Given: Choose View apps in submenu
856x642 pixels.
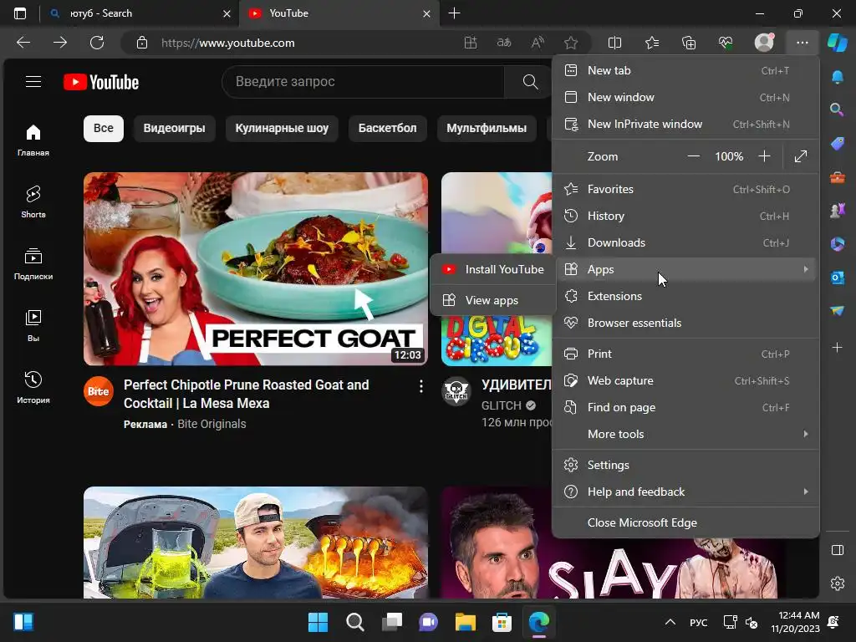Looking at the screenshot, I should coord(493,300).
